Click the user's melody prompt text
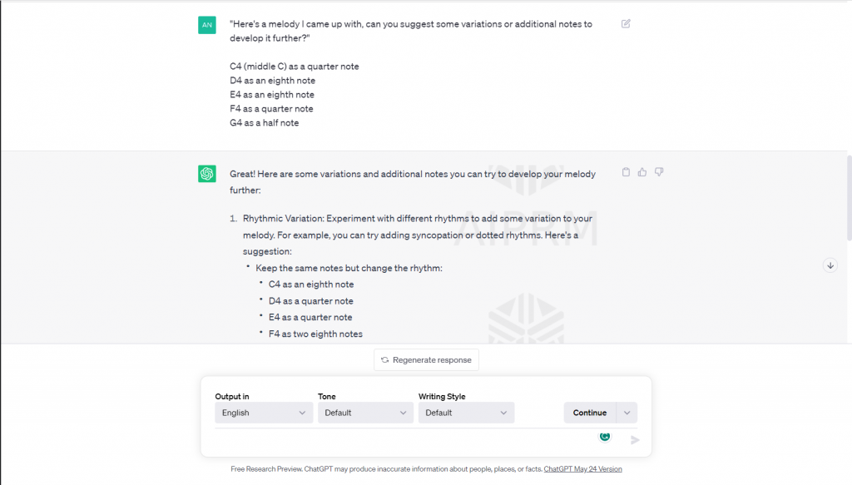 tap(411, 31)
